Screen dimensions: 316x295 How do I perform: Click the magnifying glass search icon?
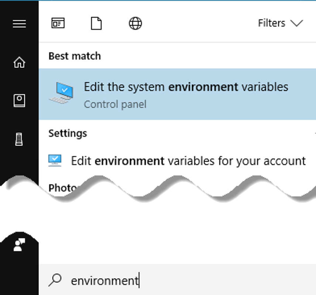pyautogui.click(x=55, y=281)
